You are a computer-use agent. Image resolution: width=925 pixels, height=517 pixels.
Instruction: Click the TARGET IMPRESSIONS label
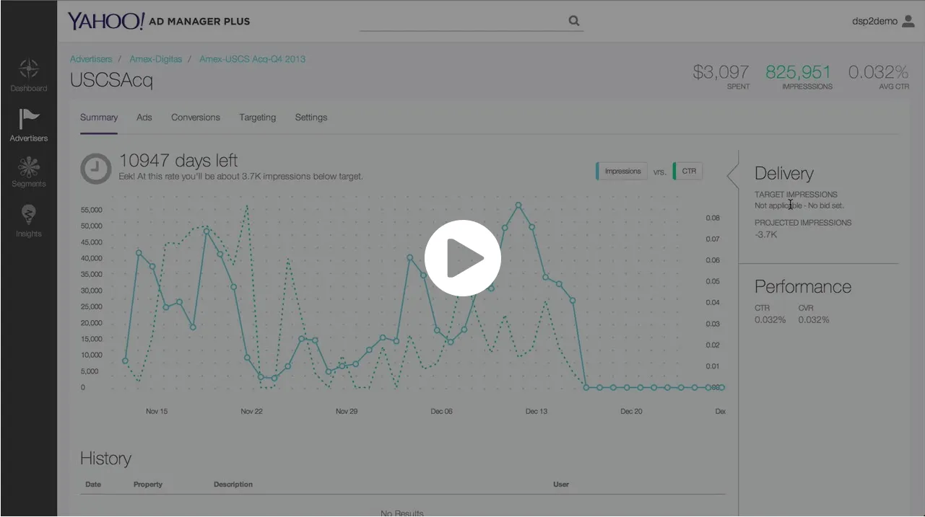coord(796,195)
